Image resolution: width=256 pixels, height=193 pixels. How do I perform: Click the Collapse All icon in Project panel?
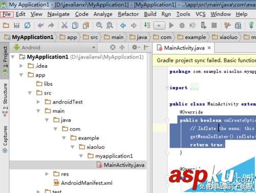(122, 47)
